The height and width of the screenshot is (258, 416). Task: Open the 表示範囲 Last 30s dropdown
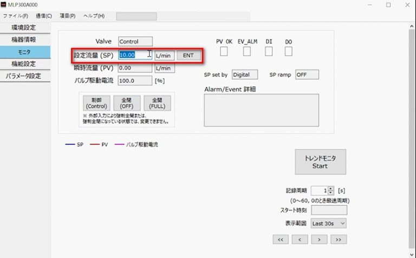(x=329, y=223)
